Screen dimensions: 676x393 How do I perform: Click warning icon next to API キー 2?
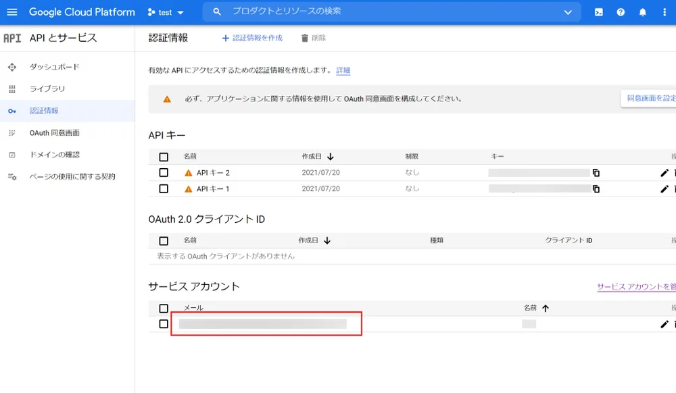(188, 173)
